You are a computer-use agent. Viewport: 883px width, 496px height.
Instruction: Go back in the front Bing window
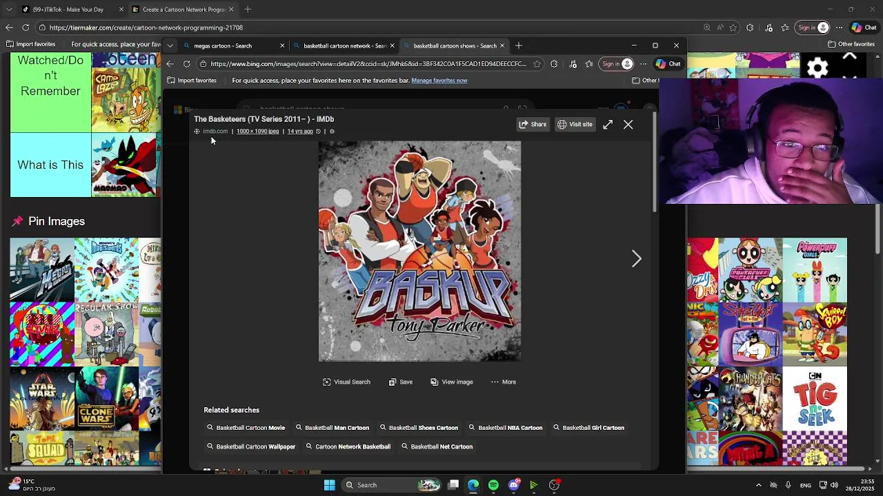(x=170, y=64)
